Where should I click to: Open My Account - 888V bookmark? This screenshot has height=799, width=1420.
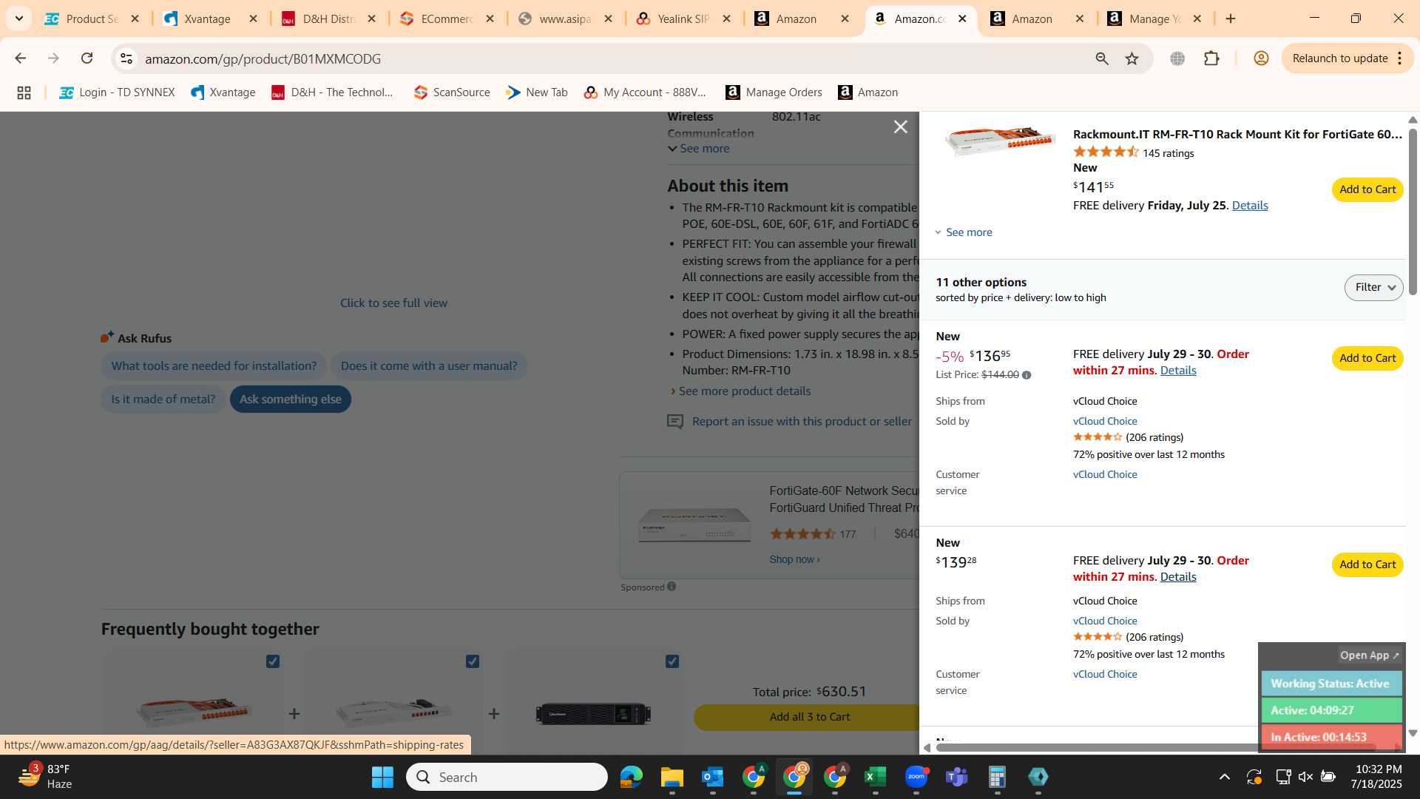645,92
